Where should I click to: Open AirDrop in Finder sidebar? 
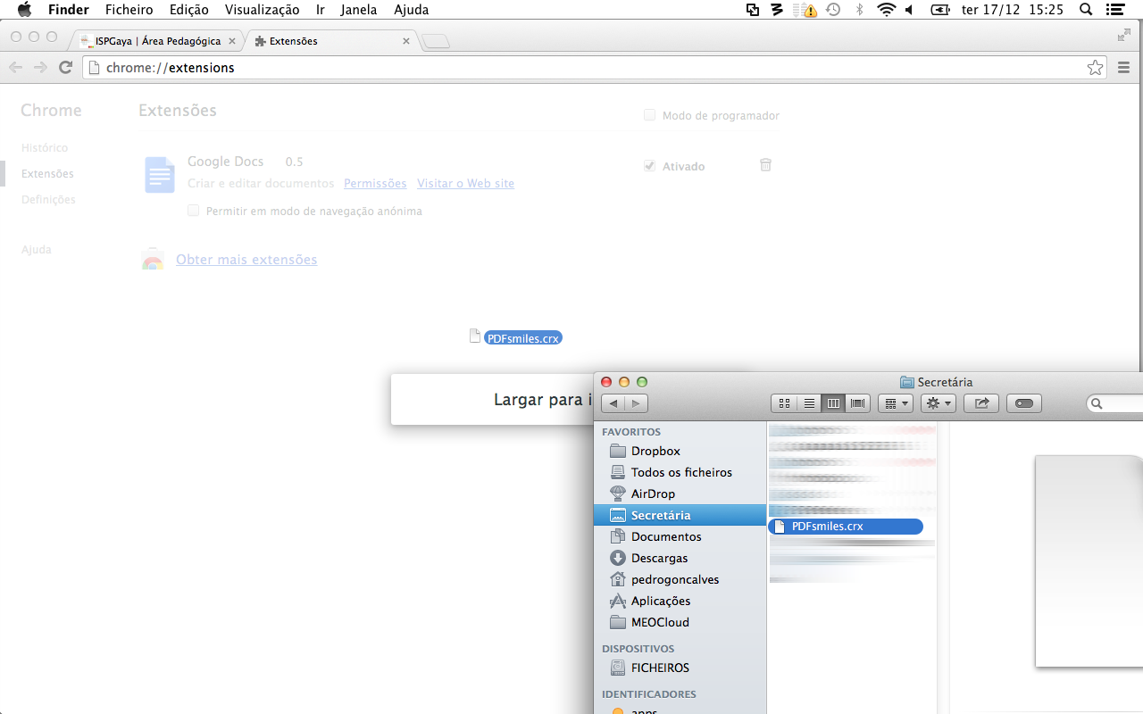(653, 494)
